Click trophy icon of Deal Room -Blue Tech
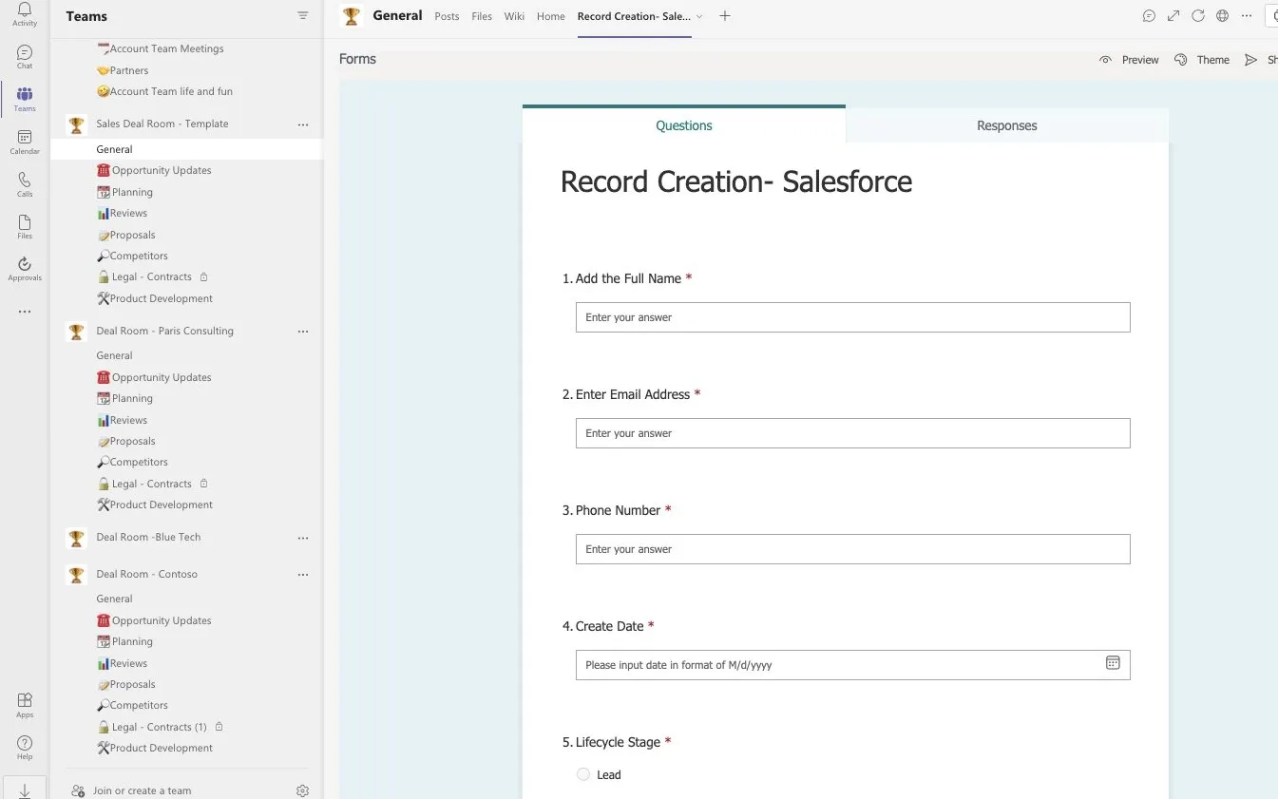Image resolution: width=1278 pixels, height=799 pixels. (76, 538)
